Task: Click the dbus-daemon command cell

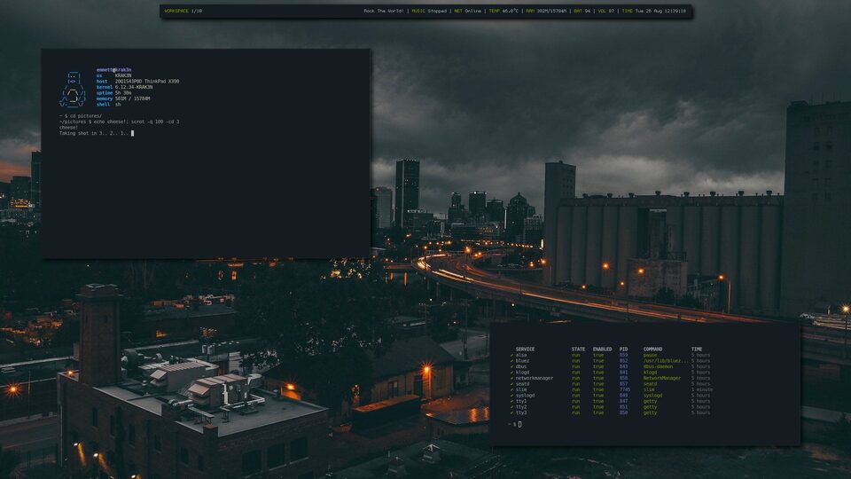Action: pos(658,366)
